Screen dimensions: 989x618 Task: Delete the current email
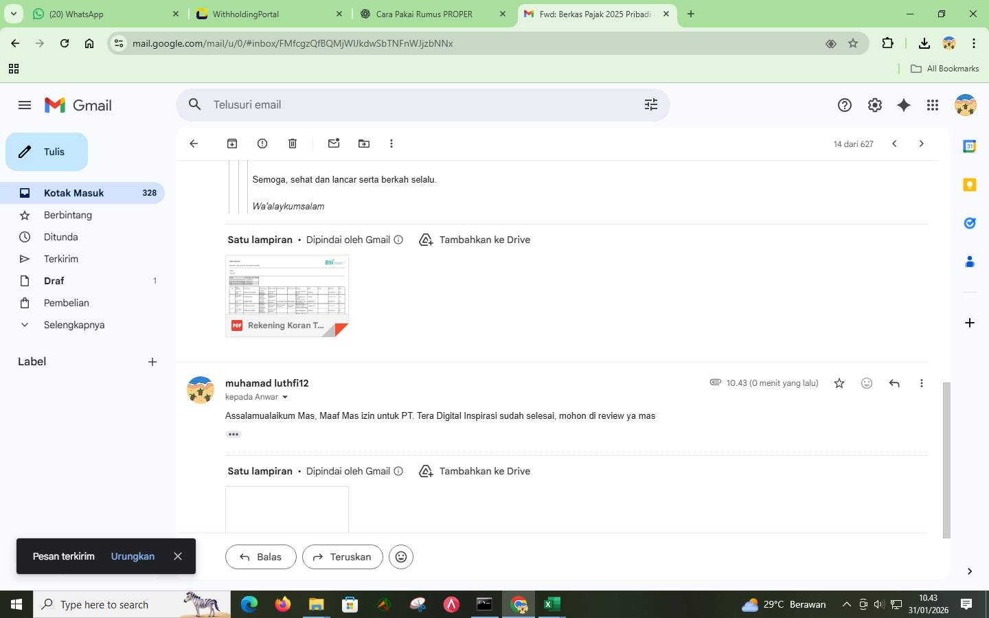292,144
